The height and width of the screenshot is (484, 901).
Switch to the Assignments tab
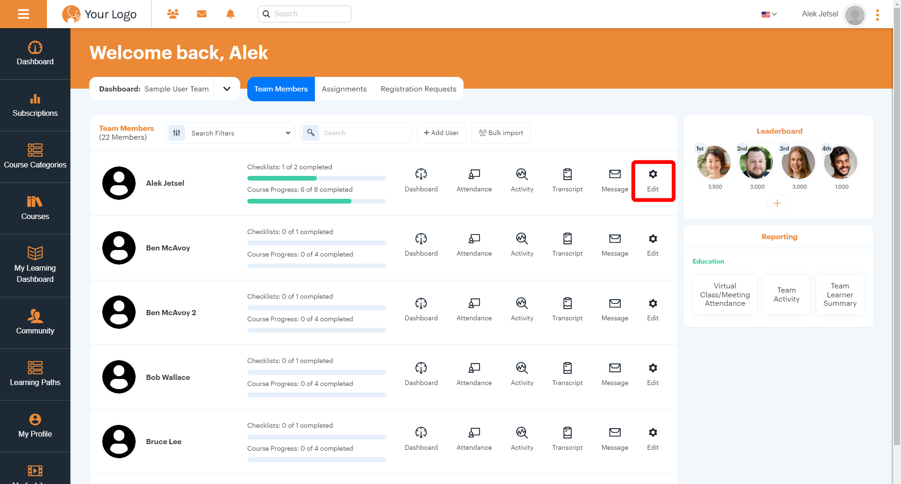click(344, 89)
